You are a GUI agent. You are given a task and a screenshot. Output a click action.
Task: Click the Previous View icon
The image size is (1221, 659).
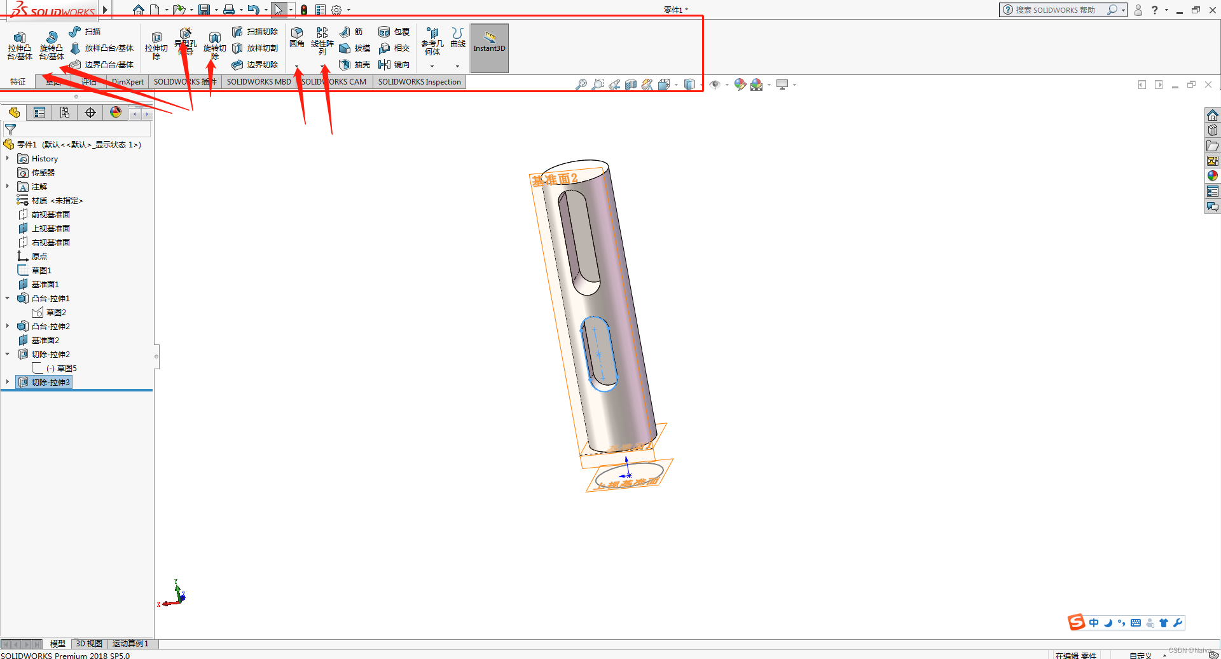pyautogui.click(x=614, y=85)
